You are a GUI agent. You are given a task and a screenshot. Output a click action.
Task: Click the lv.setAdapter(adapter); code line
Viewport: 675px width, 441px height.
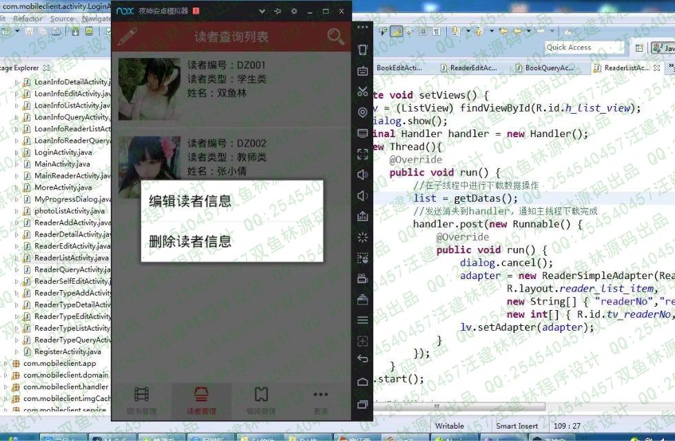click(x=527, y=327)
